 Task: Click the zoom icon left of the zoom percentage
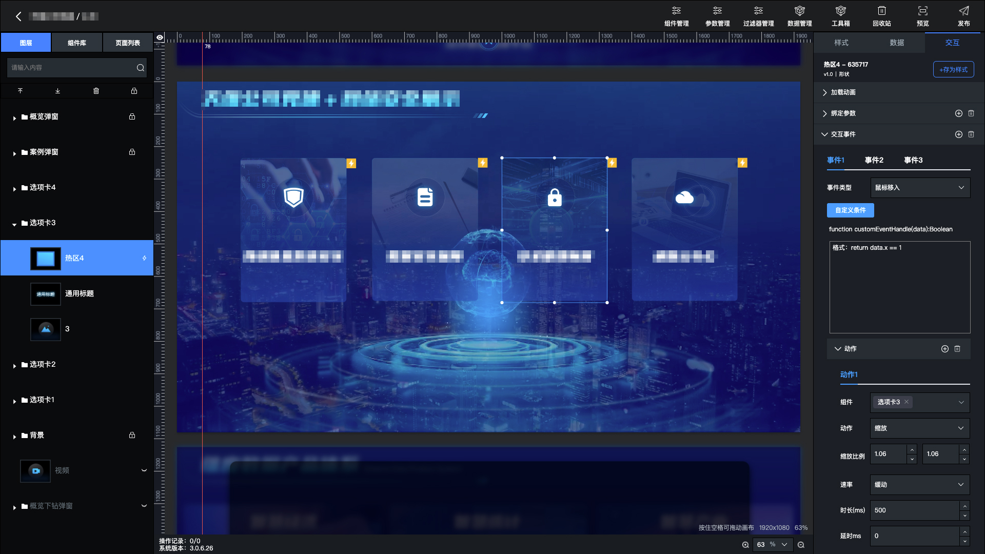tap(745, 545)
